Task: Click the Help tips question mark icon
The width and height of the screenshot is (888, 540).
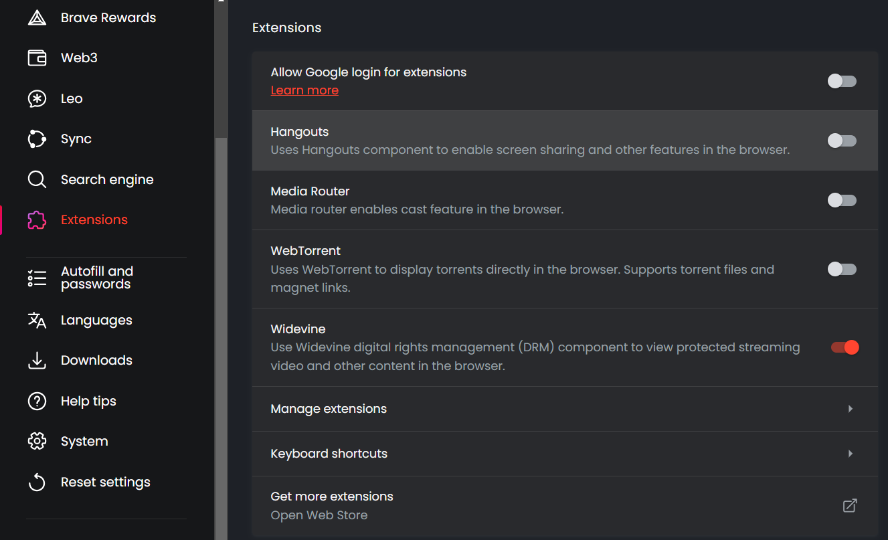Action: pyautogui.click(x=37, y=401)
